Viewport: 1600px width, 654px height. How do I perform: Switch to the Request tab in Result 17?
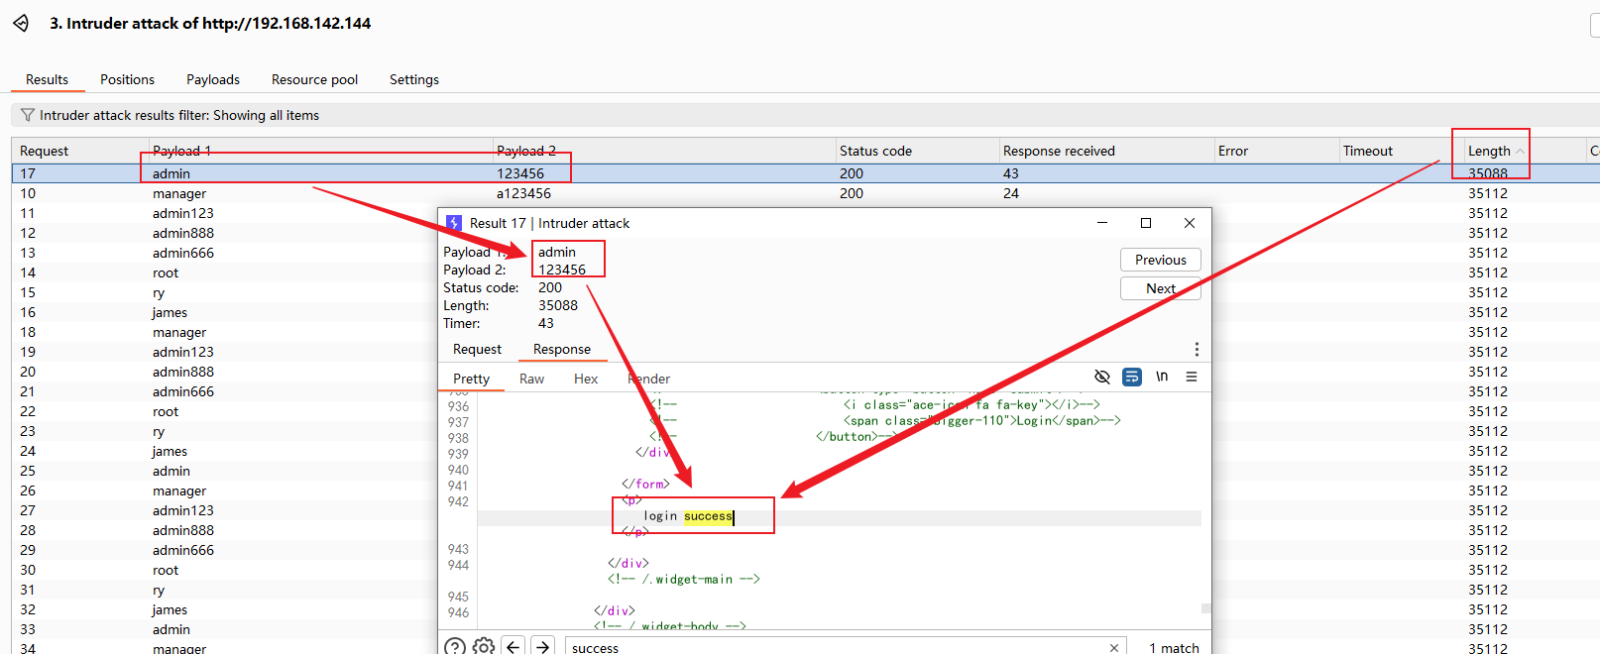tap(477, 349)
